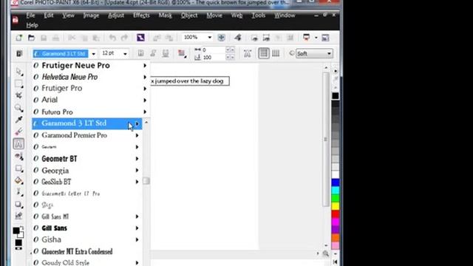Open the font name dropdown arrow

(94, 54)
